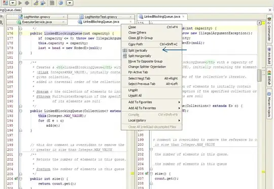The width and height of the screenshot is (274, 189).
Task: Choose Select Next Tab
Action: 152,79
